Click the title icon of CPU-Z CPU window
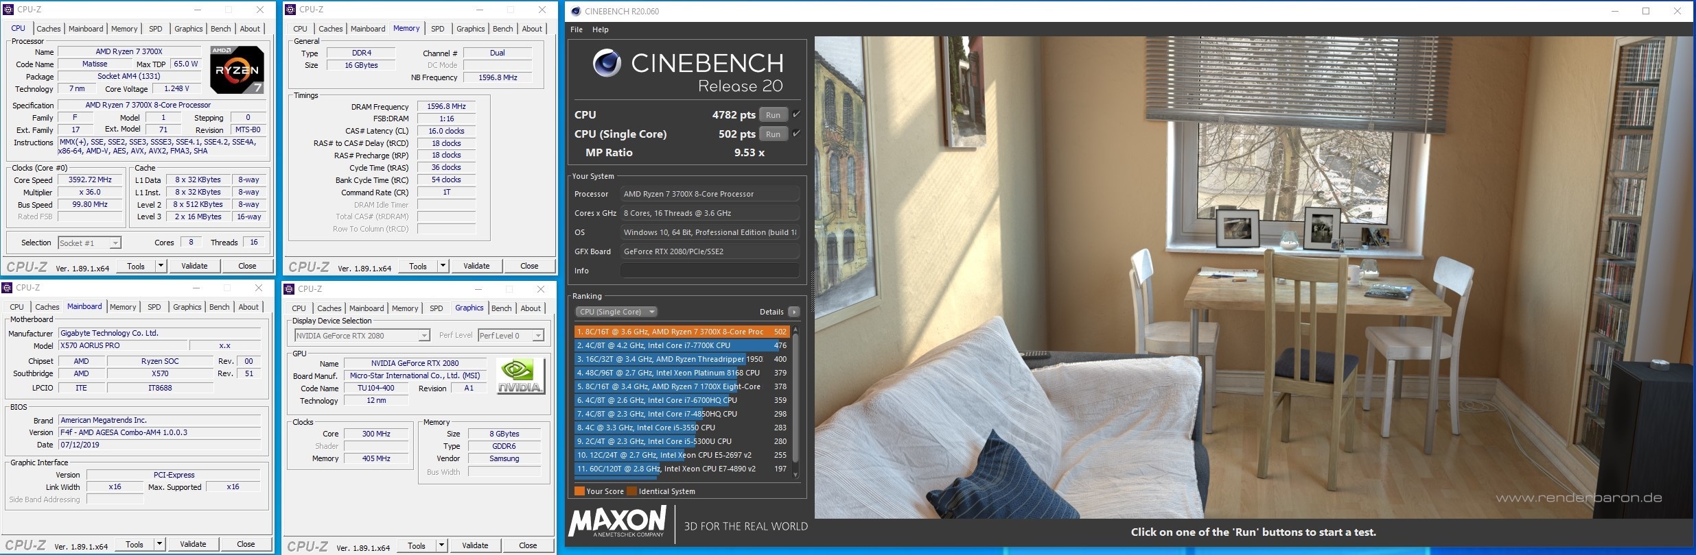 point(8,10)
